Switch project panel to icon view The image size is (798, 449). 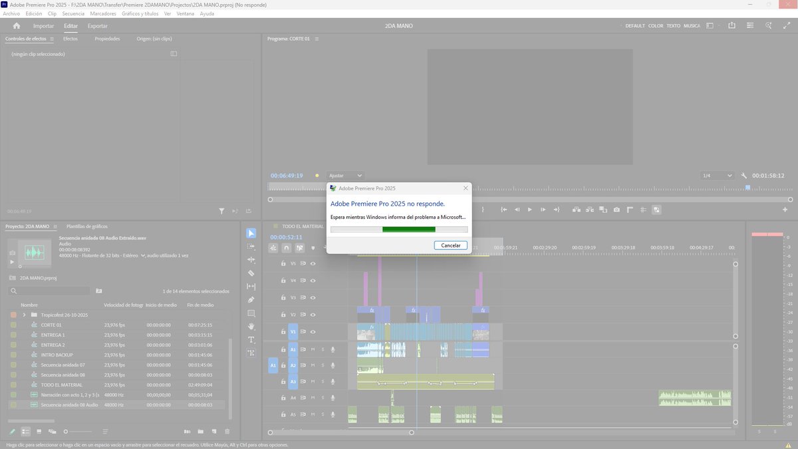(x=39, y=432)
